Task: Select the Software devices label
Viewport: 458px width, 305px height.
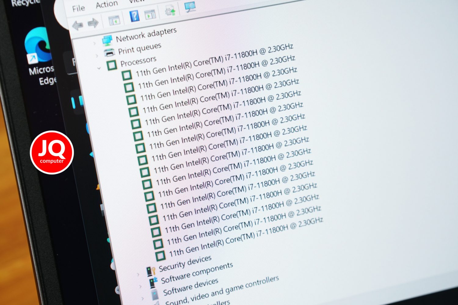Action: click(x=191, y=287)
